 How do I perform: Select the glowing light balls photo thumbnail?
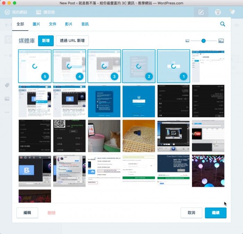click(208, 171)
